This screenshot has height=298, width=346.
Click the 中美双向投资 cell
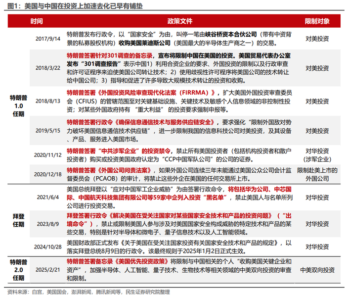pos(317,270)
